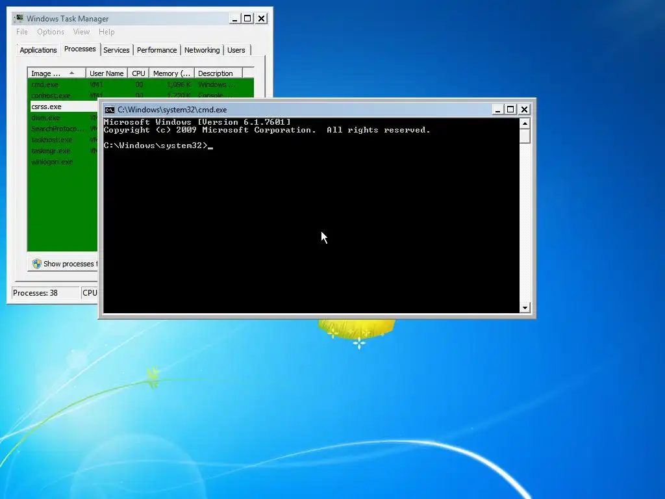Select the conhost.exe process row
This screenshot has width=665, height=499.
140,95
